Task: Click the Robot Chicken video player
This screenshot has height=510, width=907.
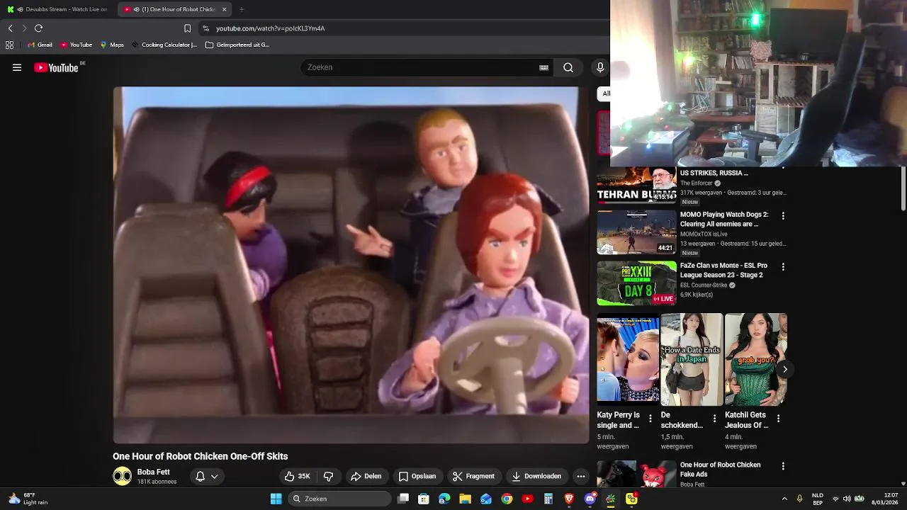Action: click(351, 265)
